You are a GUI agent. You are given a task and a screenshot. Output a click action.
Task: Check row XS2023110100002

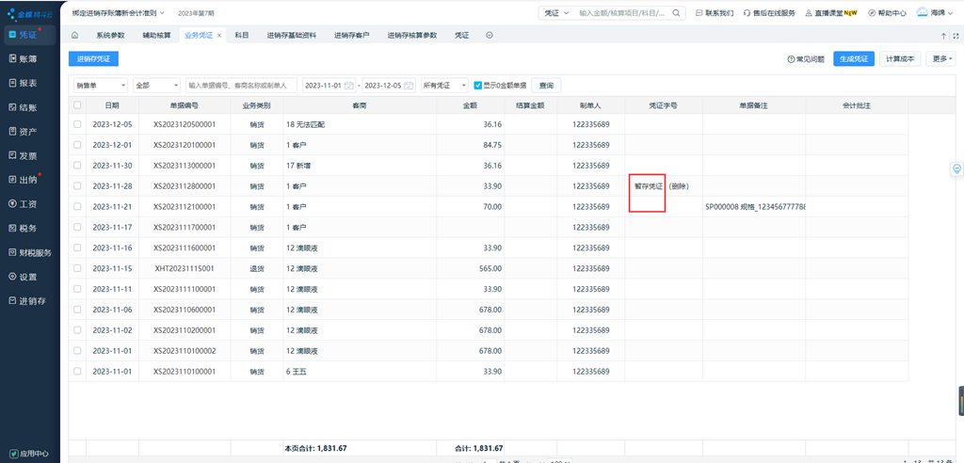point(77,350)
